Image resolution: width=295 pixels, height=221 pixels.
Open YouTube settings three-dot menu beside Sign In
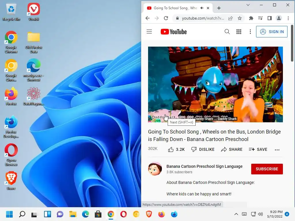(x=250, y=32)
